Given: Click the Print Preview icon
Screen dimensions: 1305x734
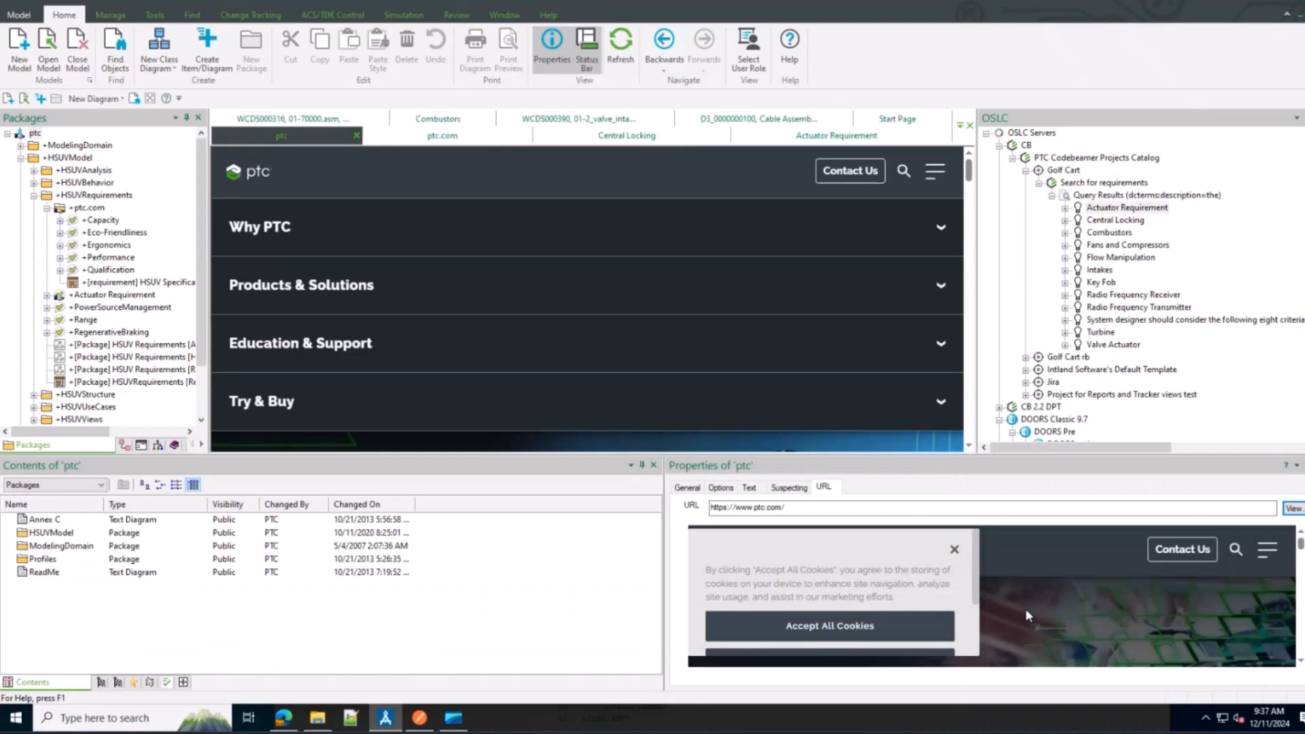Looking at the screenshot, I should click(508, 50).
